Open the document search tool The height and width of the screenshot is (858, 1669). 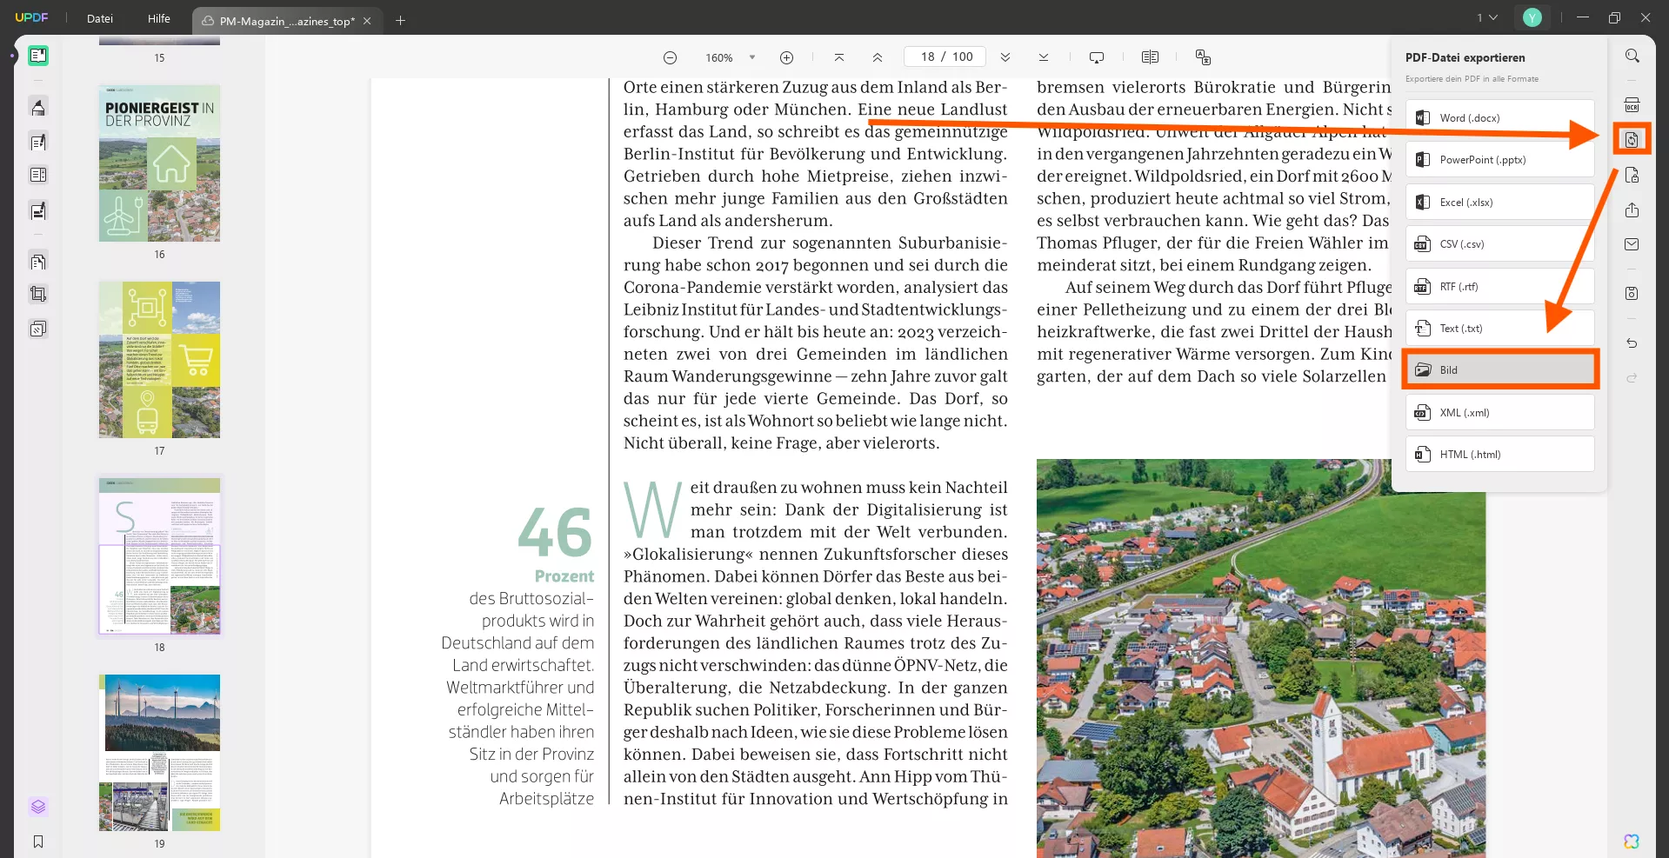[1632, 56]
